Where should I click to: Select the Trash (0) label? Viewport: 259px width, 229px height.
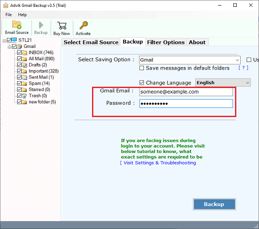pyautogui.click(x=38, y=96)
